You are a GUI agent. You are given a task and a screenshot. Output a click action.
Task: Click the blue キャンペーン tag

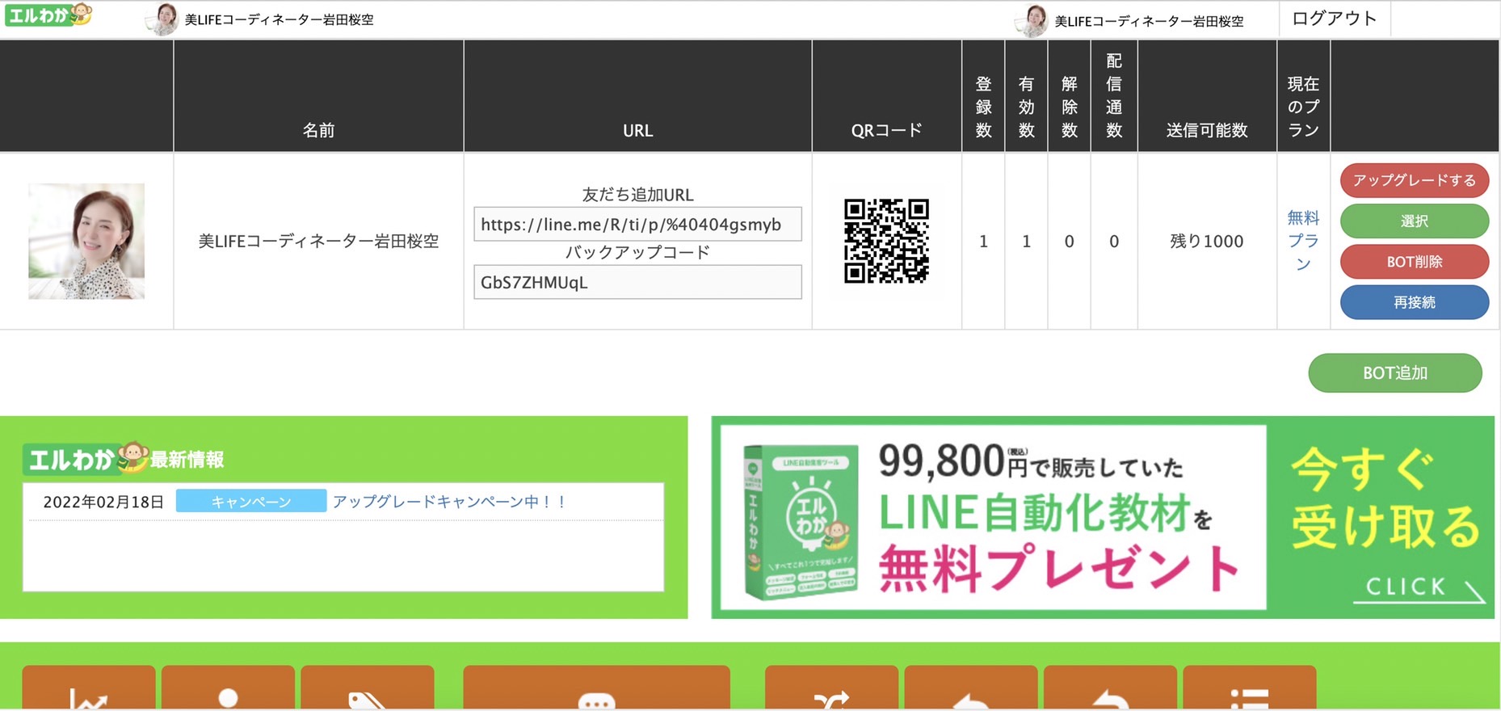[251, 501]
